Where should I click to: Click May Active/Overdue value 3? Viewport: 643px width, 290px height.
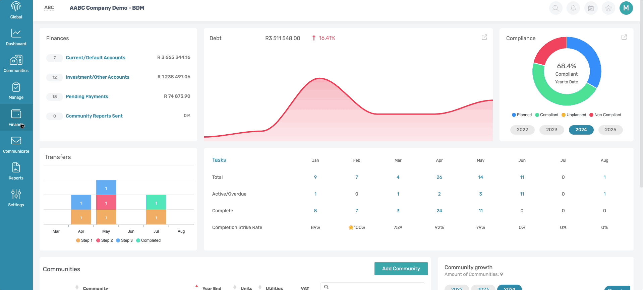pyautogui.click(x=480, y=194)
